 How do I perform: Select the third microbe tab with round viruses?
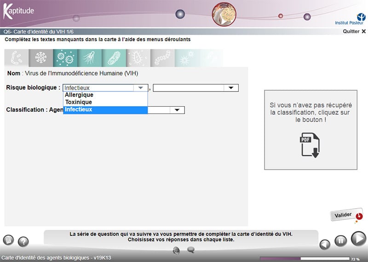(65, 58)
